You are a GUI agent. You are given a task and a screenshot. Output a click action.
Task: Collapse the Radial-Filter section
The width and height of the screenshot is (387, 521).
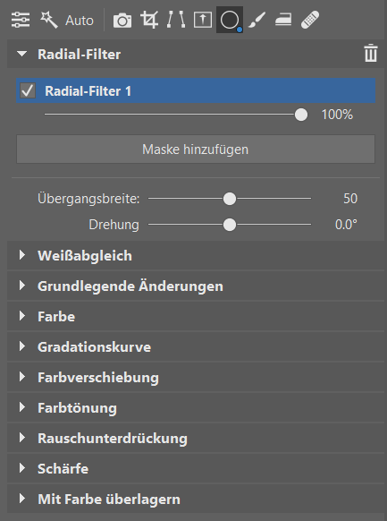pyautogui.click(x=21, y=54)
